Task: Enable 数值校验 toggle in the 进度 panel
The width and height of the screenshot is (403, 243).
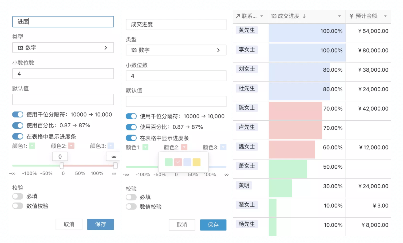Action: tap(18, 206)
